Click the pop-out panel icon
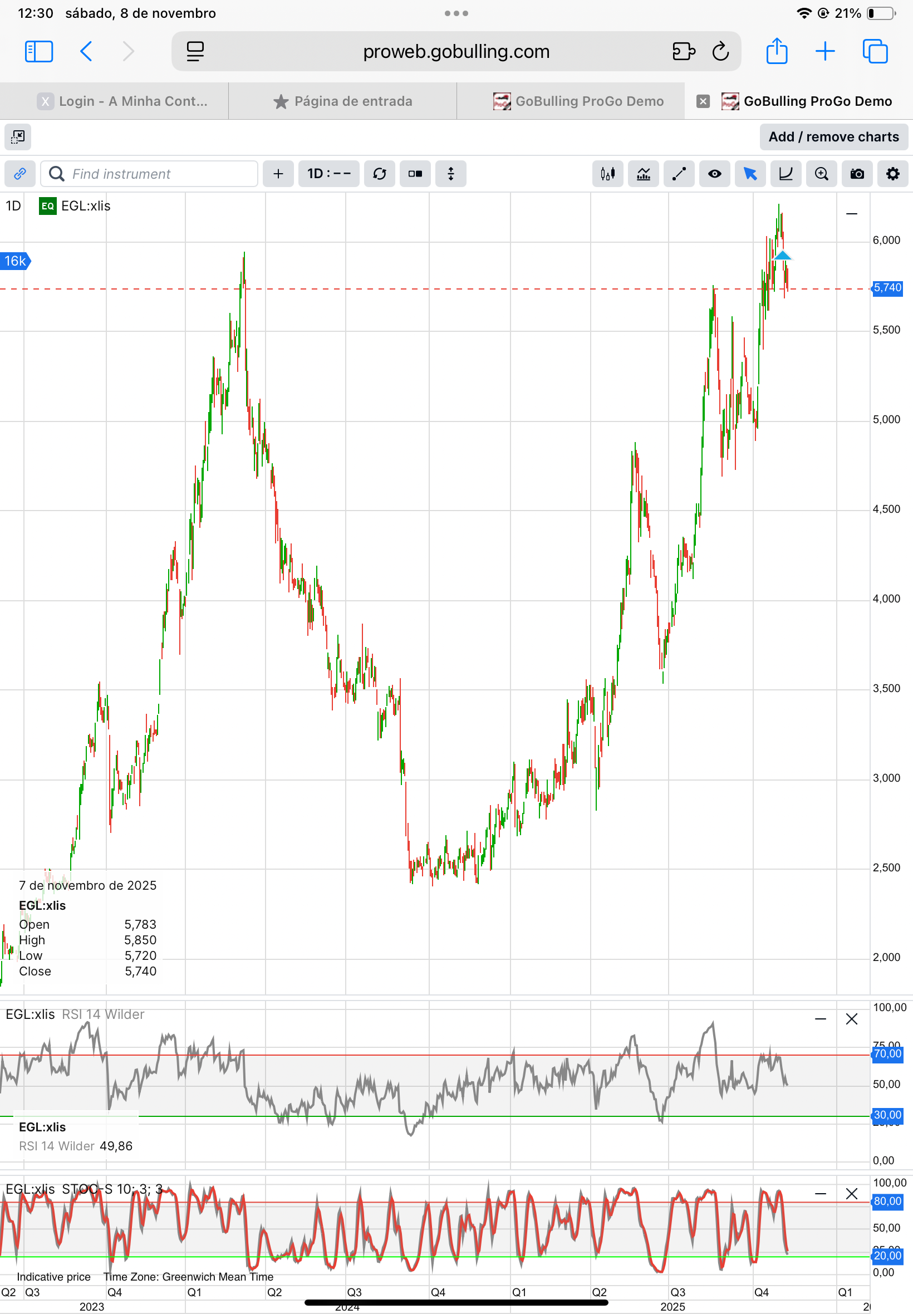The image size is (913, 1314). 18,137
